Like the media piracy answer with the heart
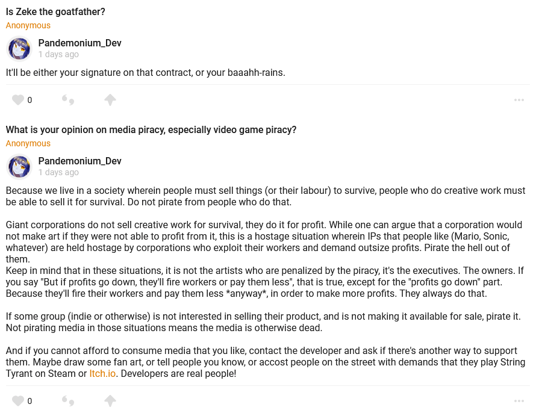This screenshot has width=536, height=413. (x=18, y=400)
